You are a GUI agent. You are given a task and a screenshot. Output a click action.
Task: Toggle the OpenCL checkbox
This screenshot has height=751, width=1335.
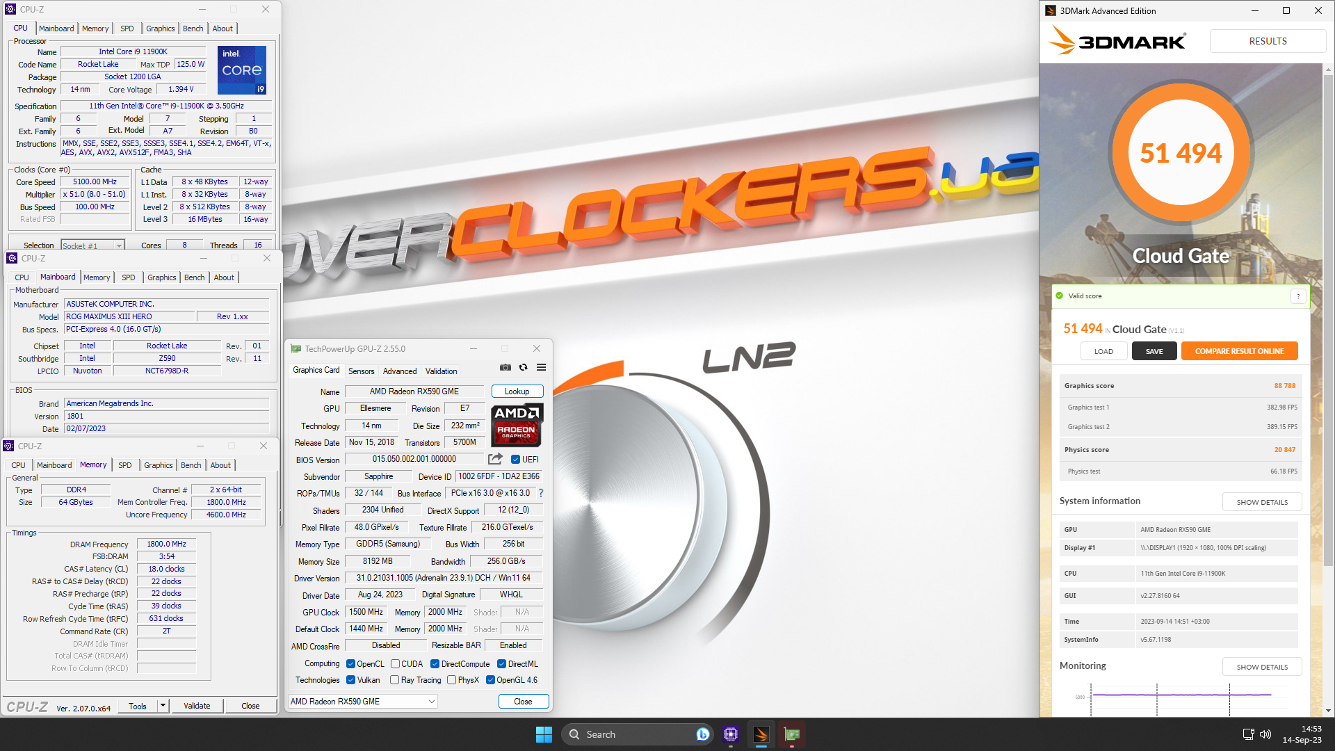pyautogui.click(x=350, y=664)
